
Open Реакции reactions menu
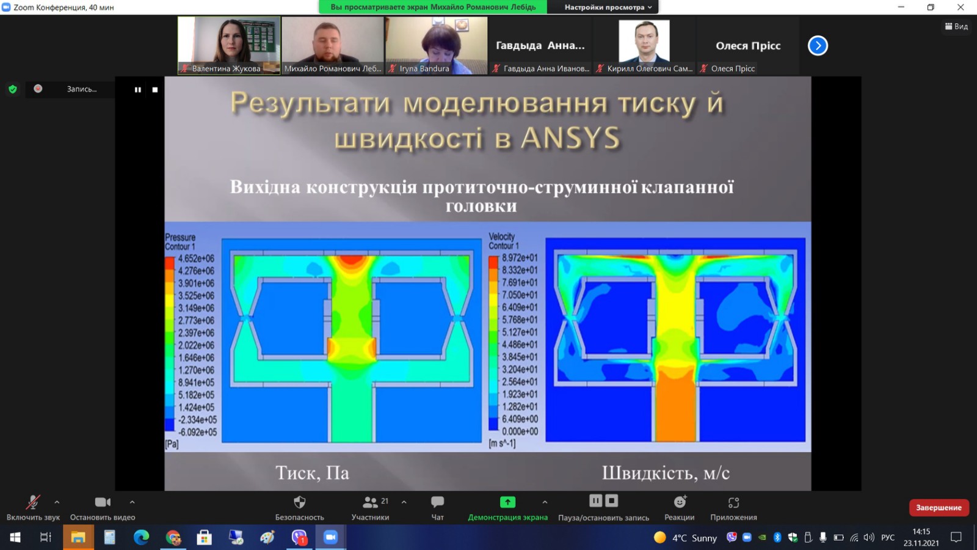tap(680, 502)
